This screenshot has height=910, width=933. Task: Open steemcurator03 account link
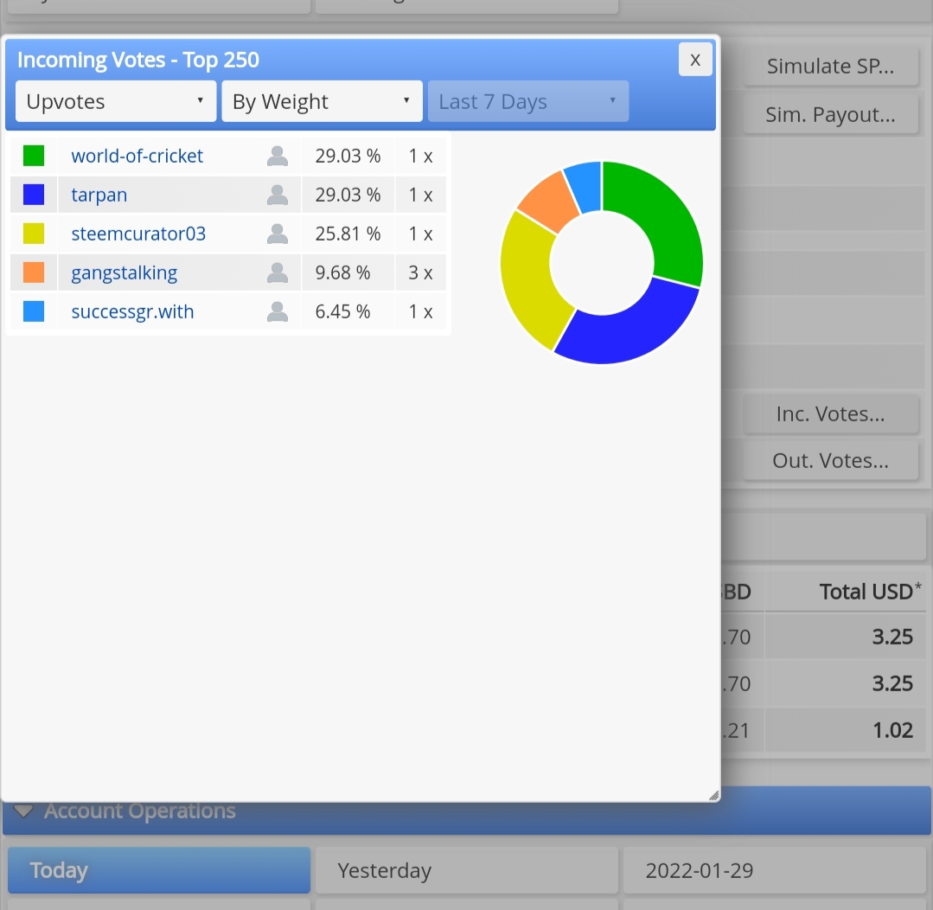tap(138, 234)
